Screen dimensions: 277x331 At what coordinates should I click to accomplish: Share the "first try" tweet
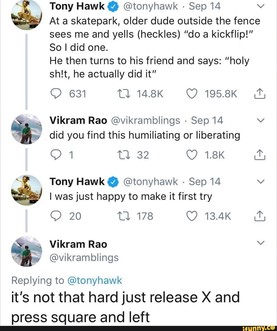pos(260,216)
